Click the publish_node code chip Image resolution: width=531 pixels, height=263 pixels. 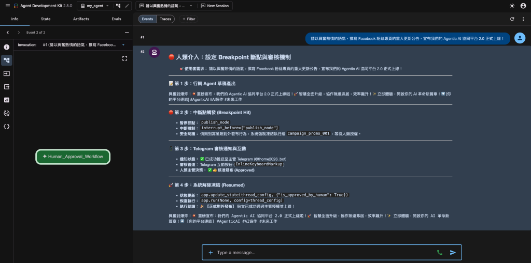tap(215, 122)
